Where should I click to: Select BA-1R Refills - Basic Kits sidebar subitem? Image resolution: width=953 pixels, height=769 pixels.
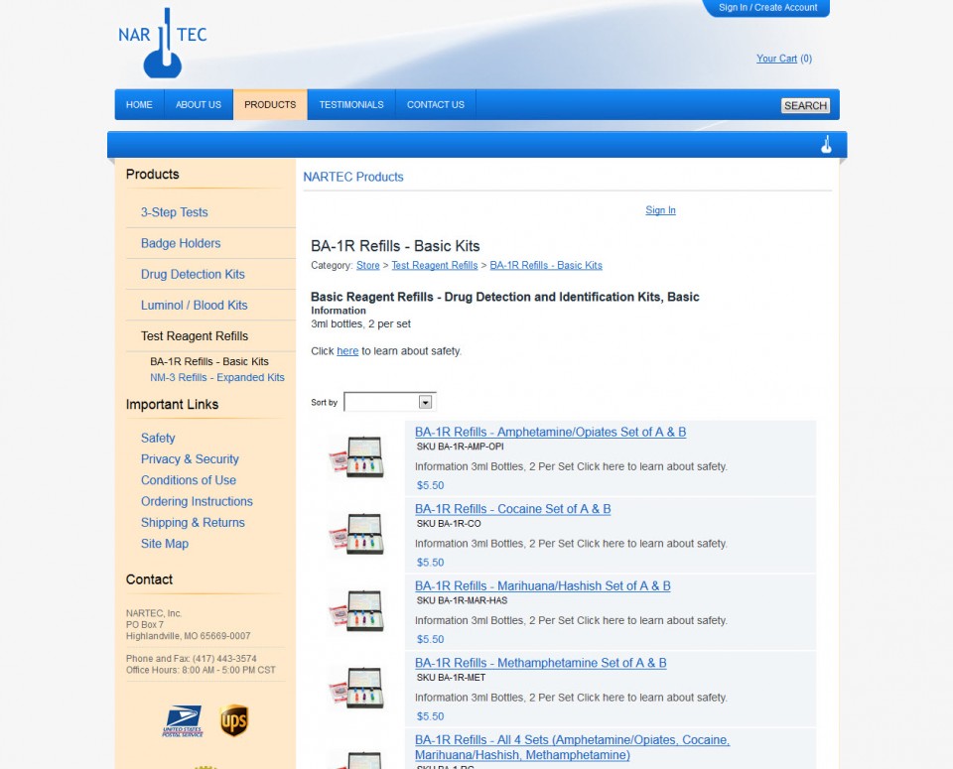(x=209, y=361)
